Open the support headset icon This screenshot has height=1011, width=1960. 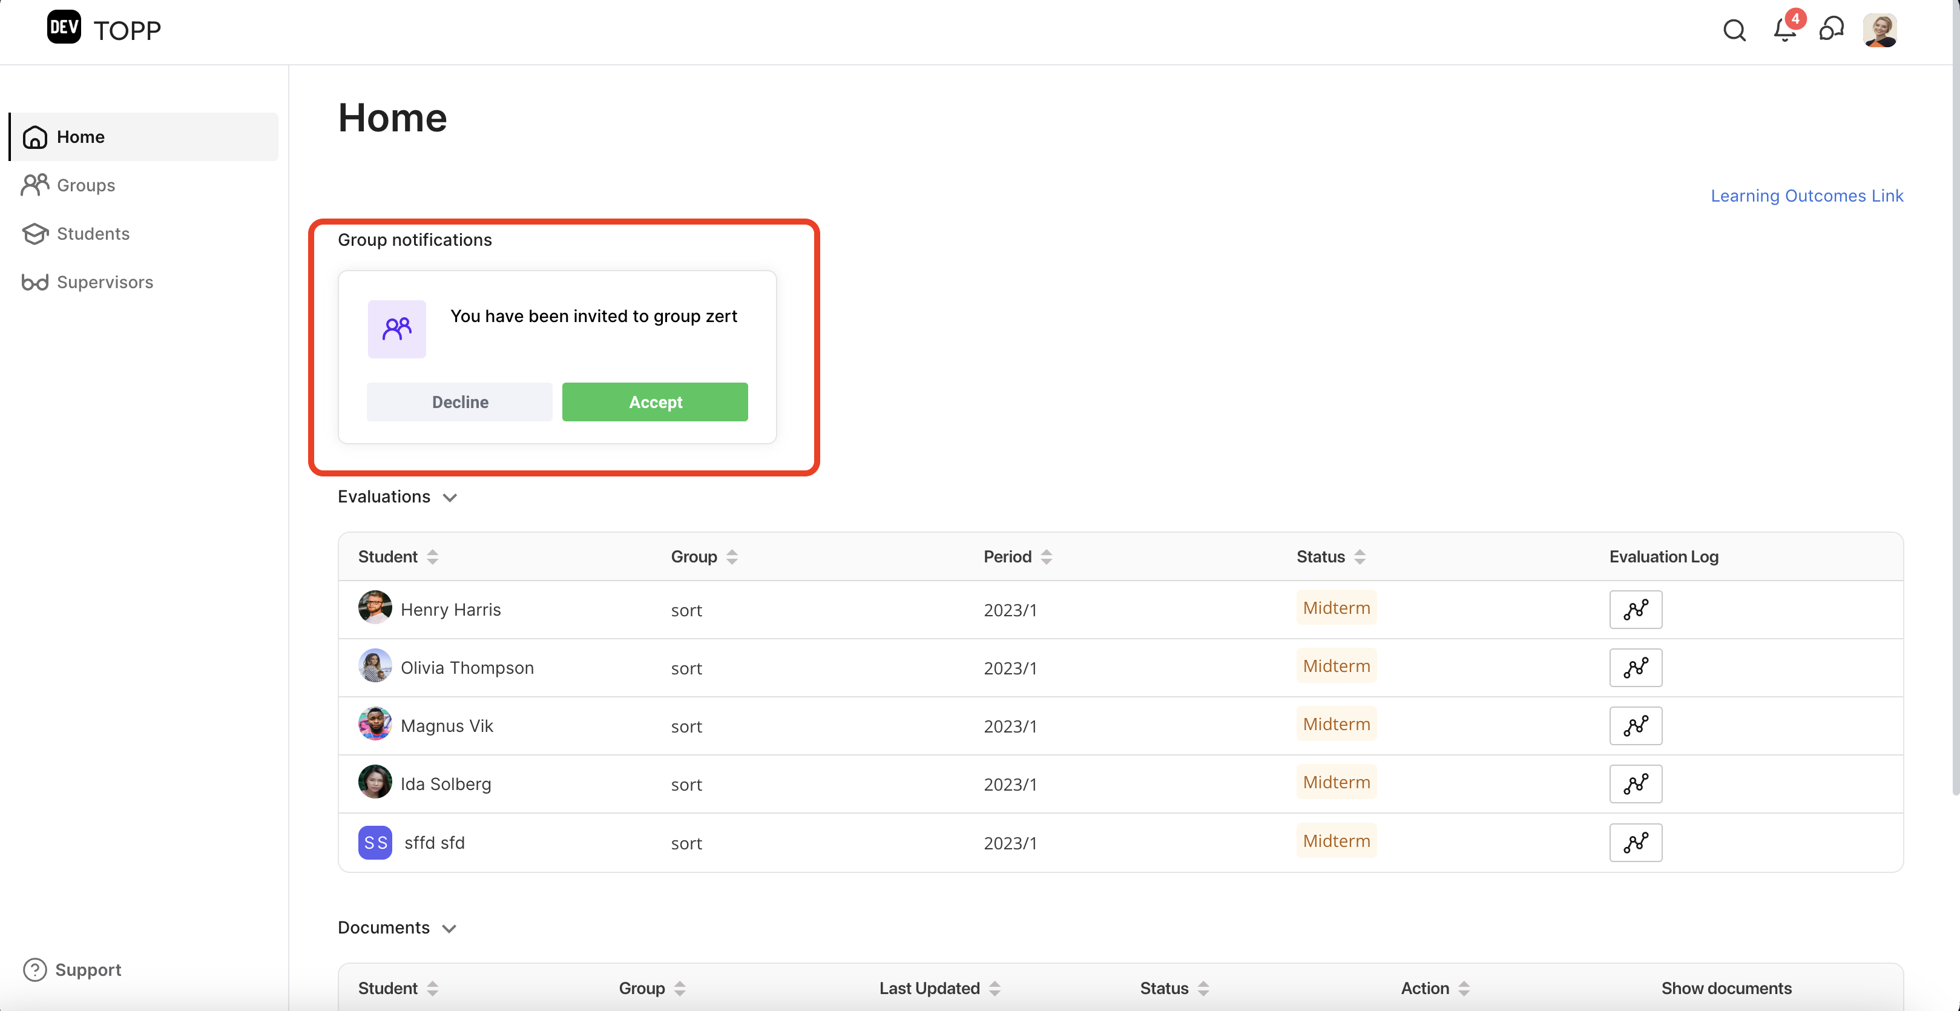[1832, 30]
